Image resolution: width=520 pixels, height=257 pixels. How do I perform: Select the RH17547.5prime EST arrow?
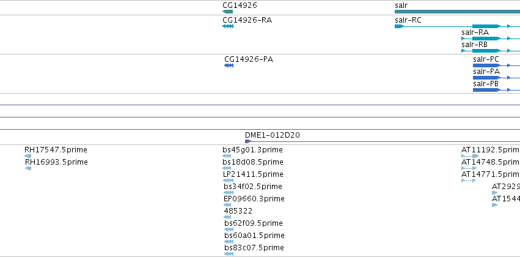[27, 155]
